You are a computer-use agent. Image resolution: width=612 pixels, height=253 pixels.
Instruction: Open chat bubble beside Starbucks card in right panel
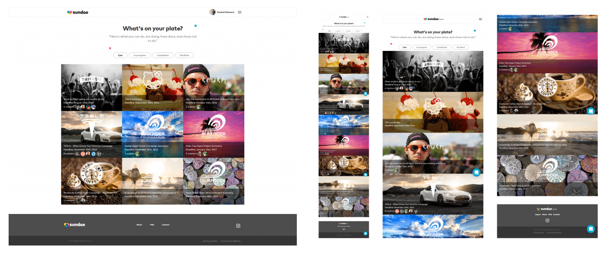(591, 111)
